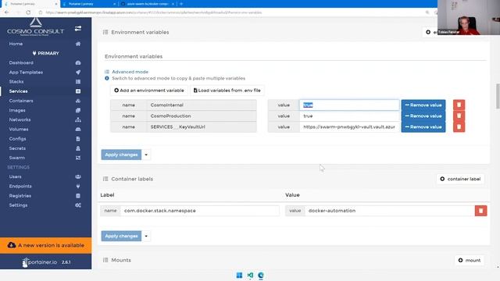The image size is (500, 281).
Task: Apply changes to container labels
Action: tap(121, 236)
